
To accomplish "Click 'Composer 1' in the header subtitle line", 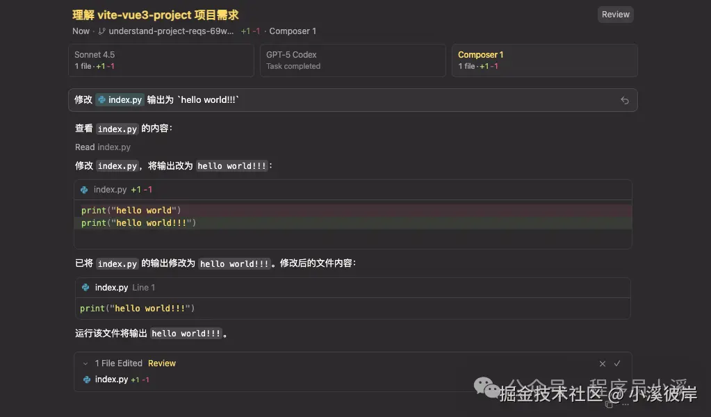I will (293, 31).
